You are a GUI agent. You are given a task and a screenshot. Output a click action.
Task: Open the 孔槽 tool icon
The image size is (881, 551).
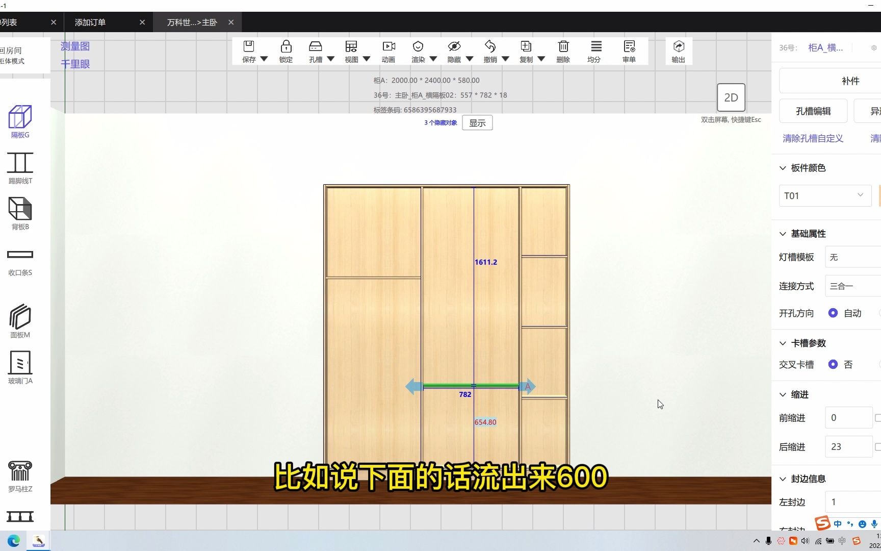point(316,46)
